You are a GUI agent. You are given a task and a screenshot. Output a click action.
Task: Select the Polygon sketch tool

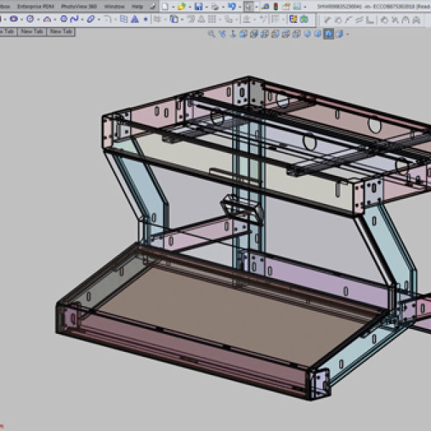(64, 19)
